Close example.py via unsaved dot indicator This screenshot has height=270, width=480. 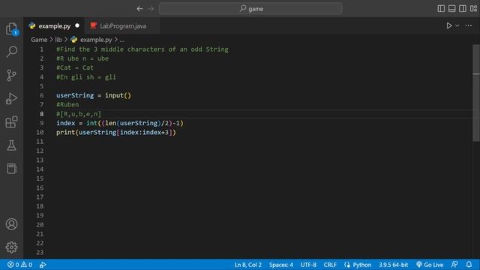77,25
